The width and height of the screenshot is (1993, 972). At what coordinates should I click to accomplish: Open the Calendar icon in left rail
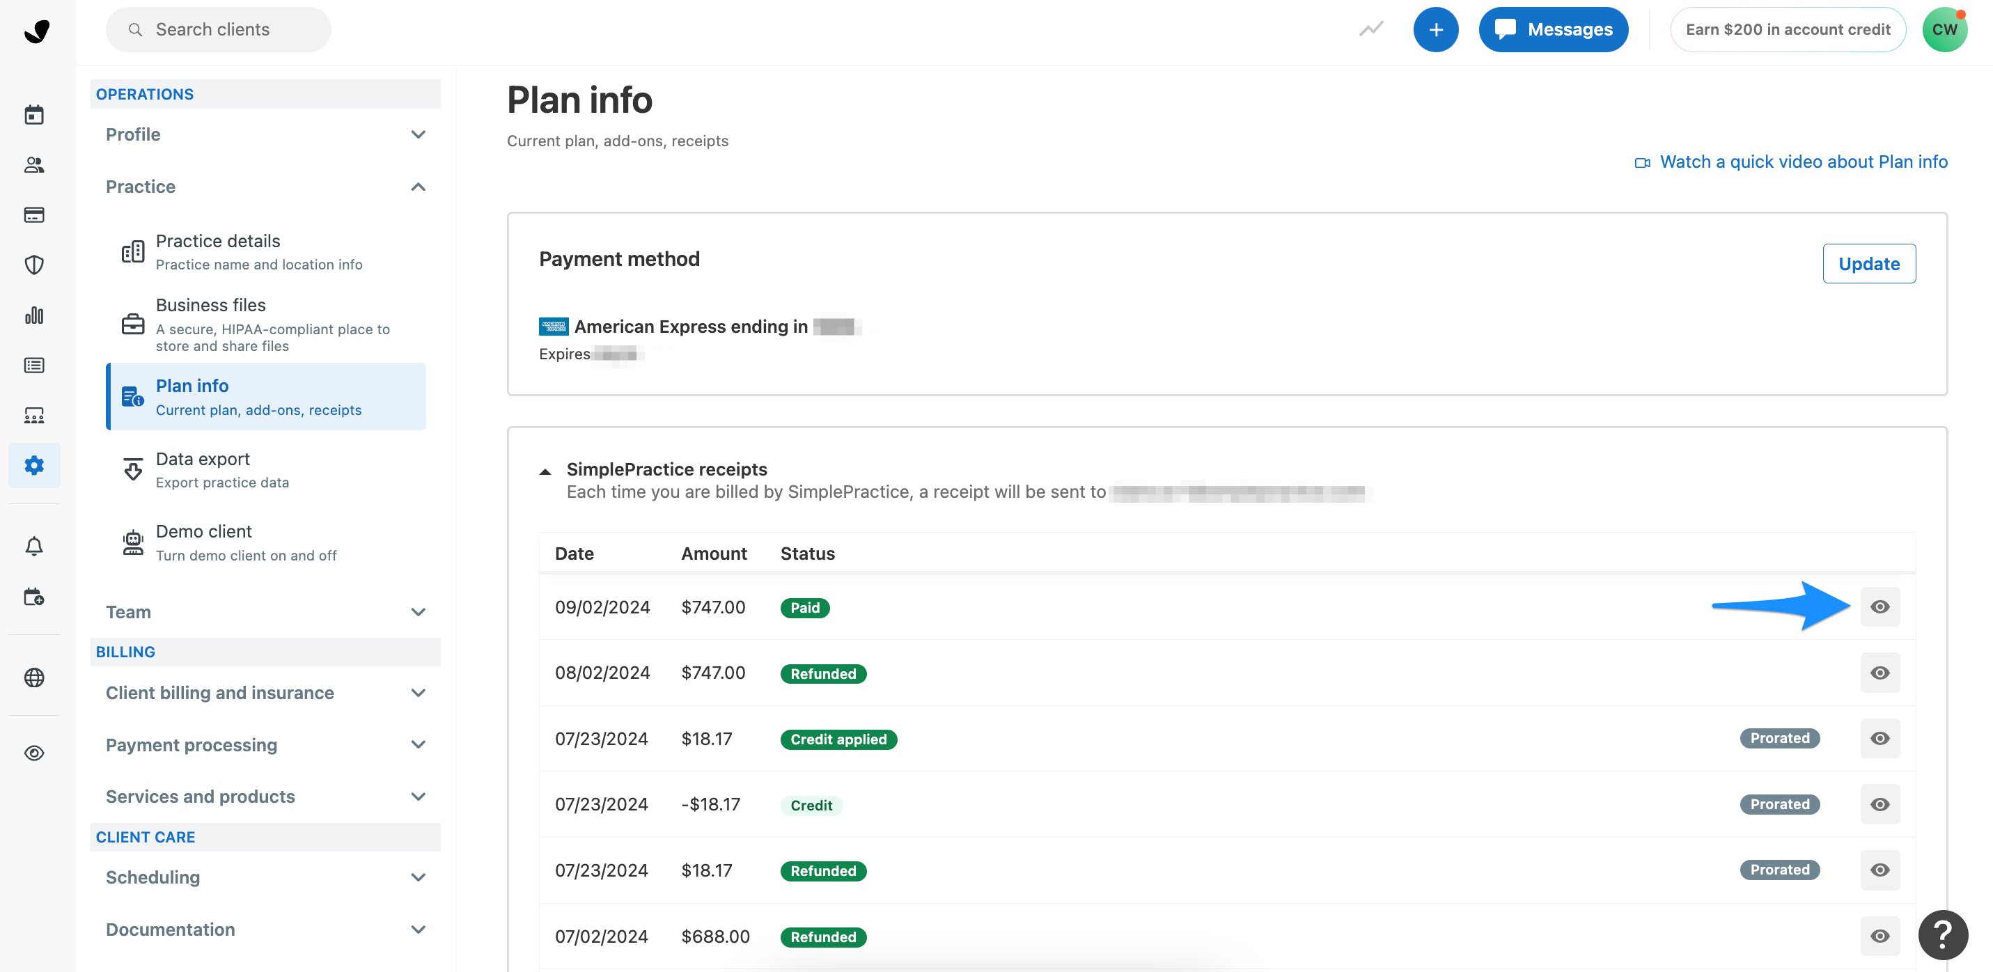(34, 114)
